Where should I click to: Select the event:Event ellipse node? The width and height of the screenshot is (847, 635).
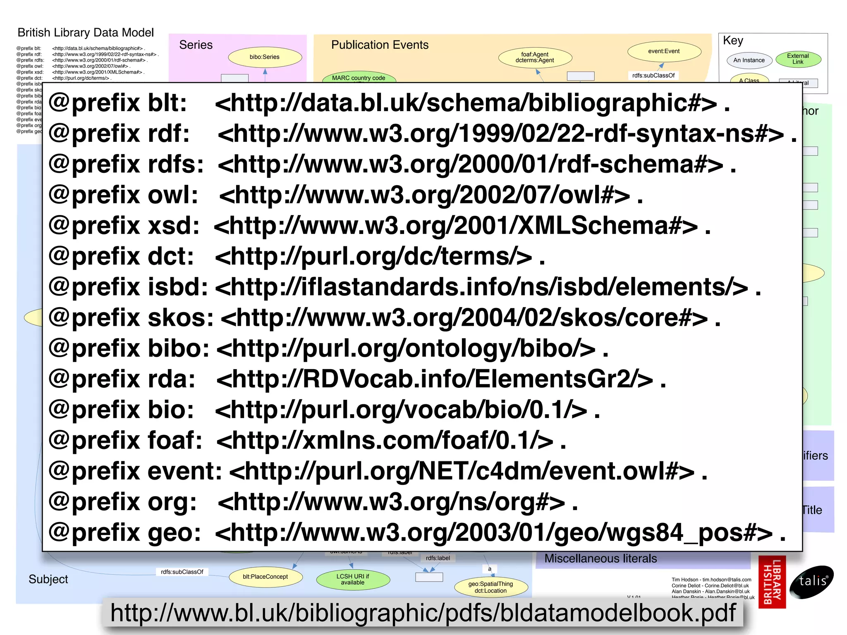[x=664, y=51]
